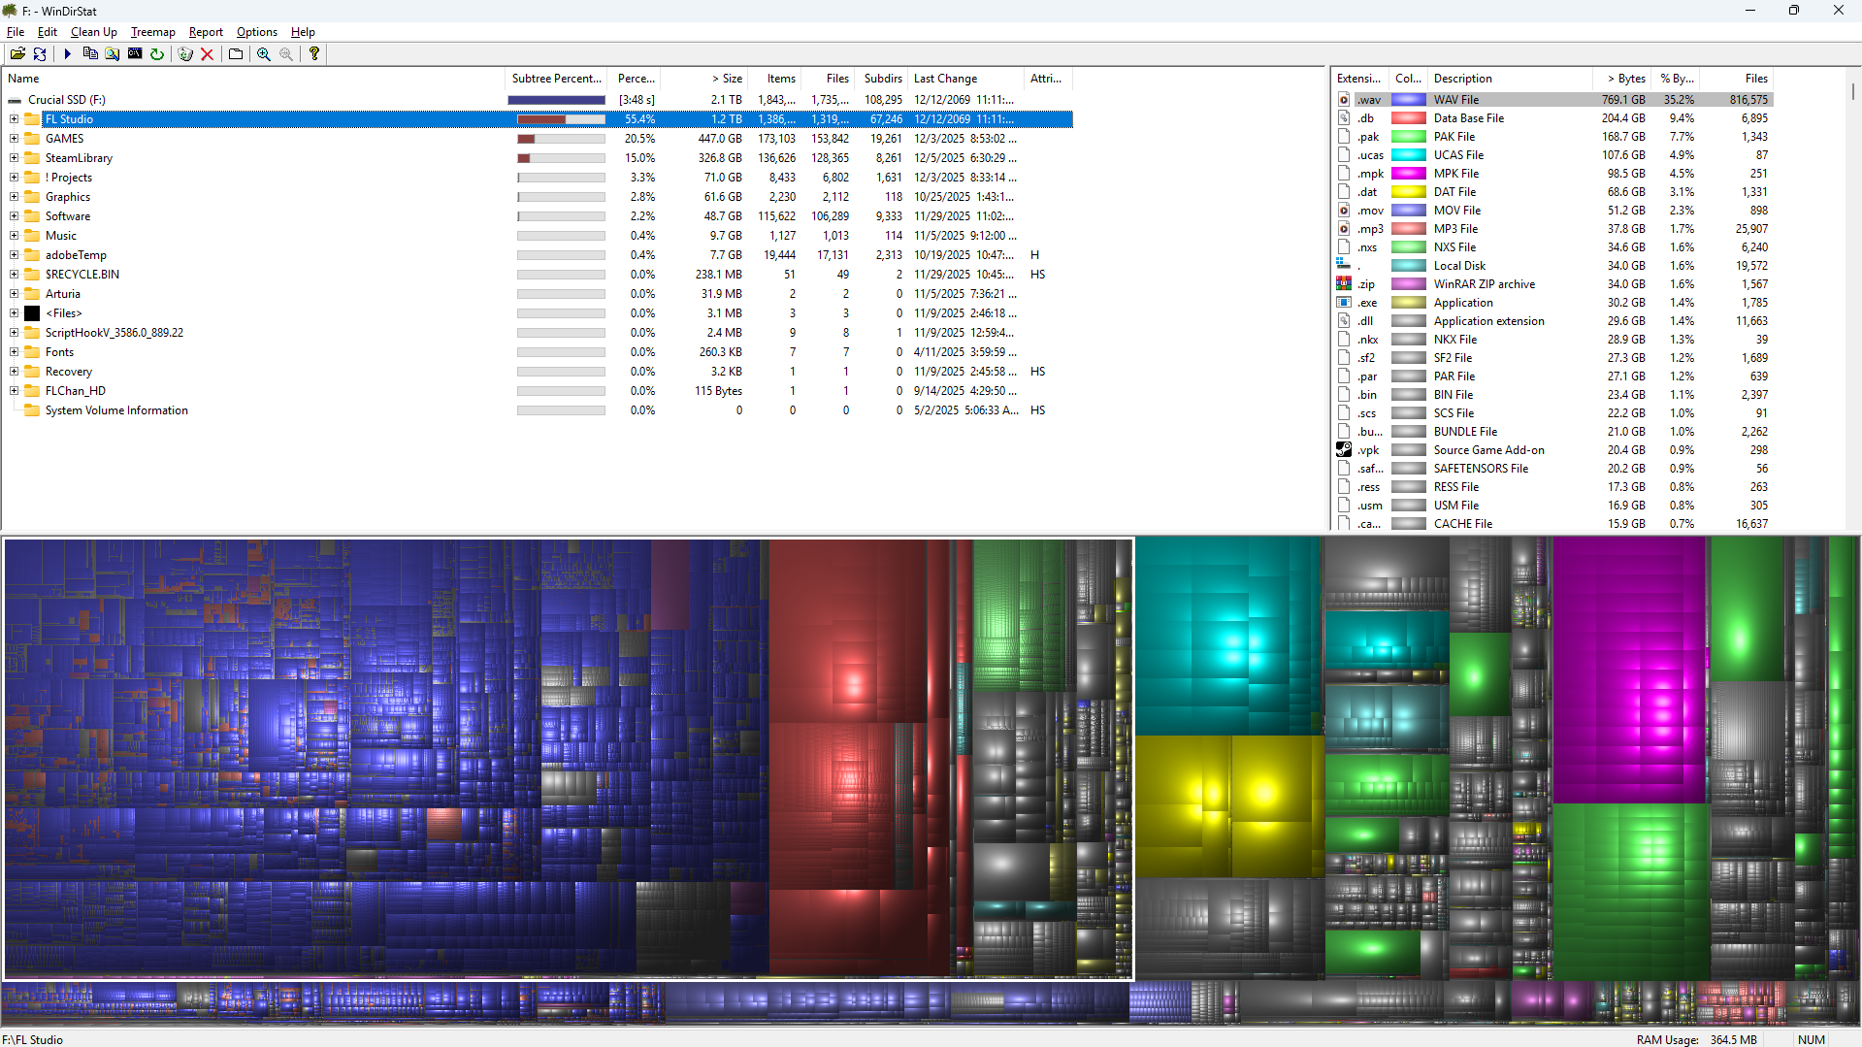Click the red X permanent delete icon
This screenshot has height=1047, width=1862.
pyautogui.click(x=207, y=54)
